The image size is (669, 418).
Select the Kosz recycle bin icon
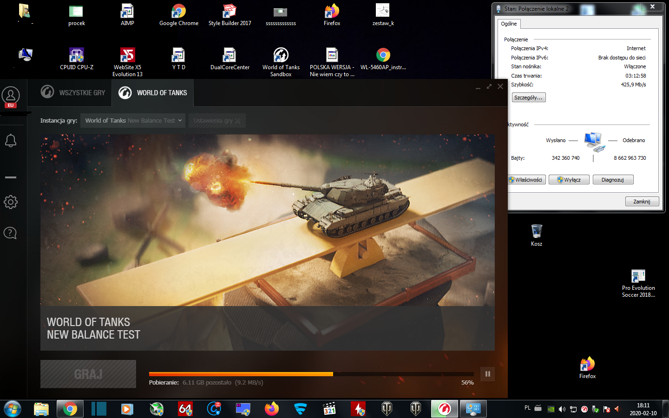tap(537, 235)
